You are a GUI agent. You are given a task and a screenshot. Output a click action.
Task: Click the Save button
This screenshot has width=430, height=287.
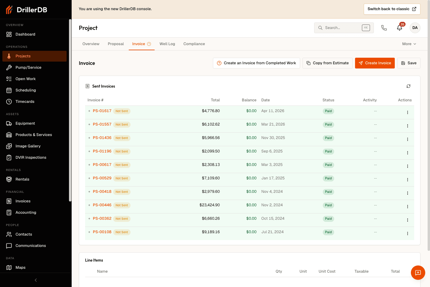[x=409, y=63]
